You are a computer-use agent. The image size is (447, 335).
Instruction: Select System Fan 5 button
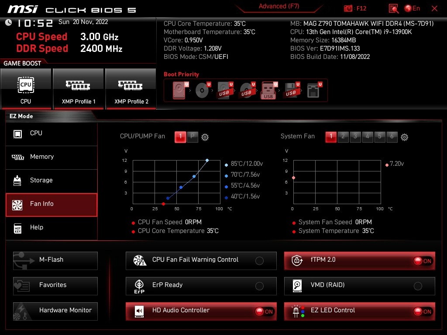click(x=380, y=137)
